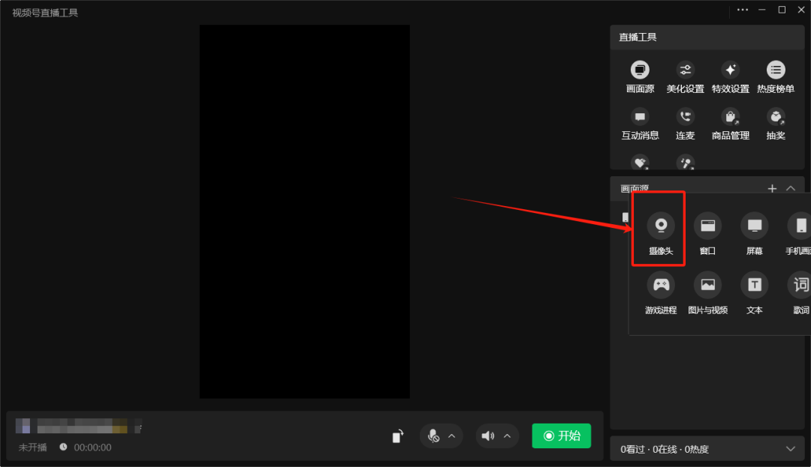The image size is (811, 467).
Task: Expand microphone options arrow
Action: pyautogui.click(x=452, y=436)
